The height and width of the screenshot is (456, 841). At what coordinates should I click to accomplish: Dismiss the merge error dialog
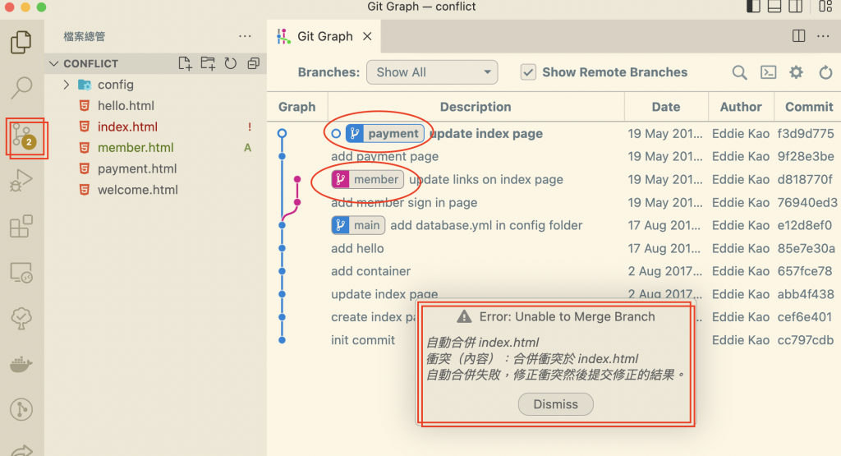point(556,404)
